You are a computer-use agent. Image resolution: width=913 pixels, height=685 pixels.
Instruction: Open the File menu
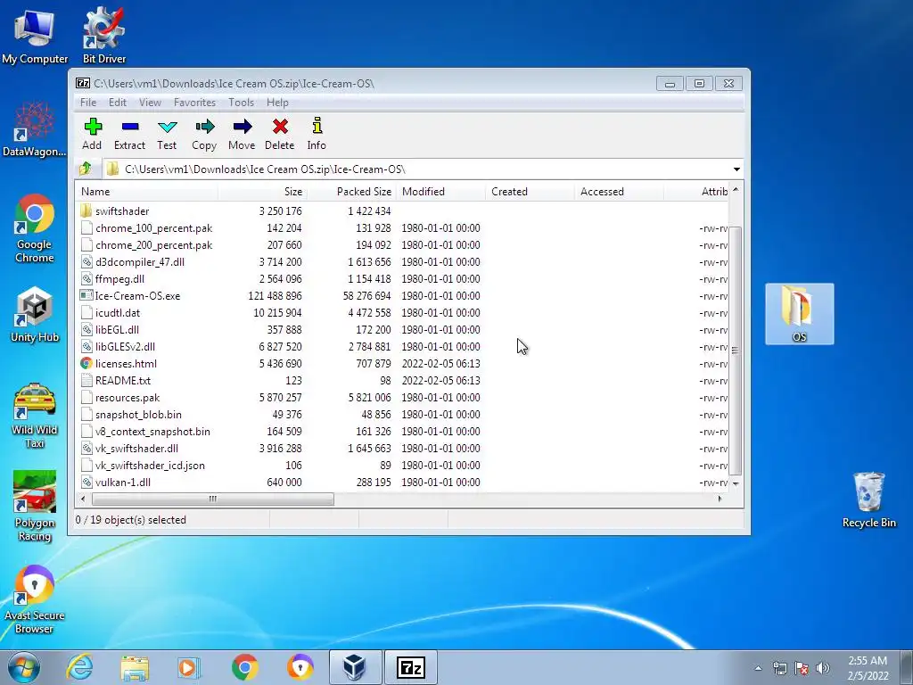coord(88,103)
